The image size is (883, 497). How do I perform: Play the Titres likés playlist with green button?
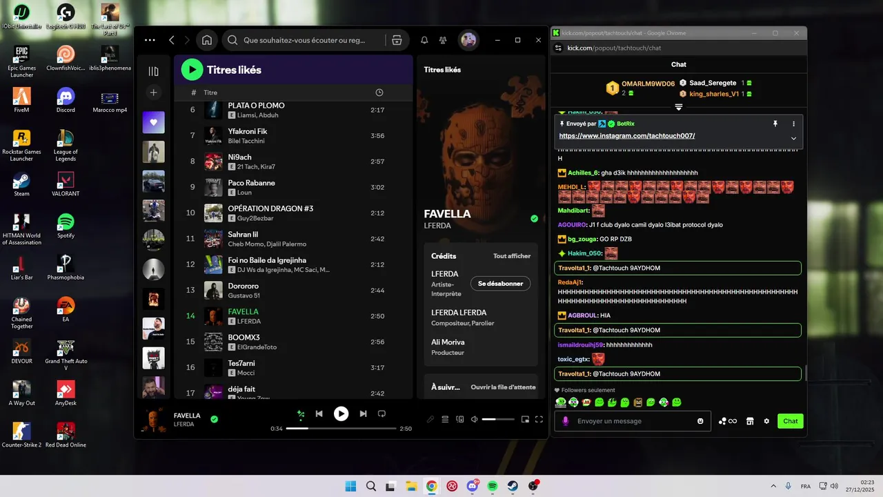192,69
